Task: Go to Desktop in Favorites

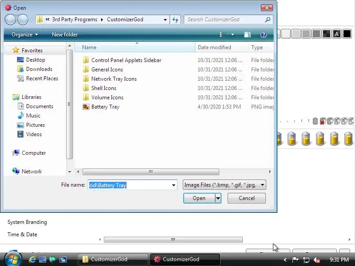Action: point(35,60)
